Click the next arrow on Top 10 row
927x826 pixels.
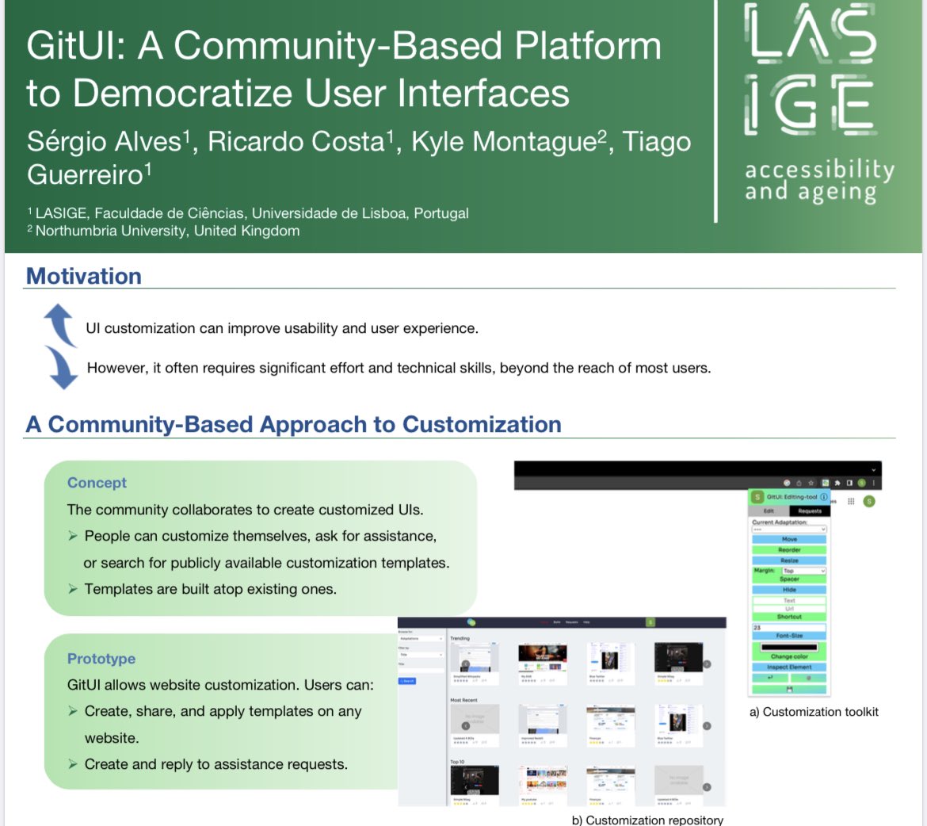(x=707, y=787)
